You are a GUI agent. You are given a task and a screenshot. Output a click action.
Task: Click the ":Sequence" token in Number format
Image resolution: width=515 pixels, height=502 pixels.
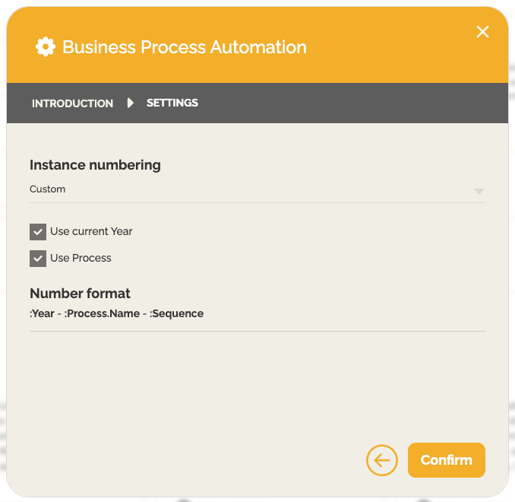coord(177,313)
